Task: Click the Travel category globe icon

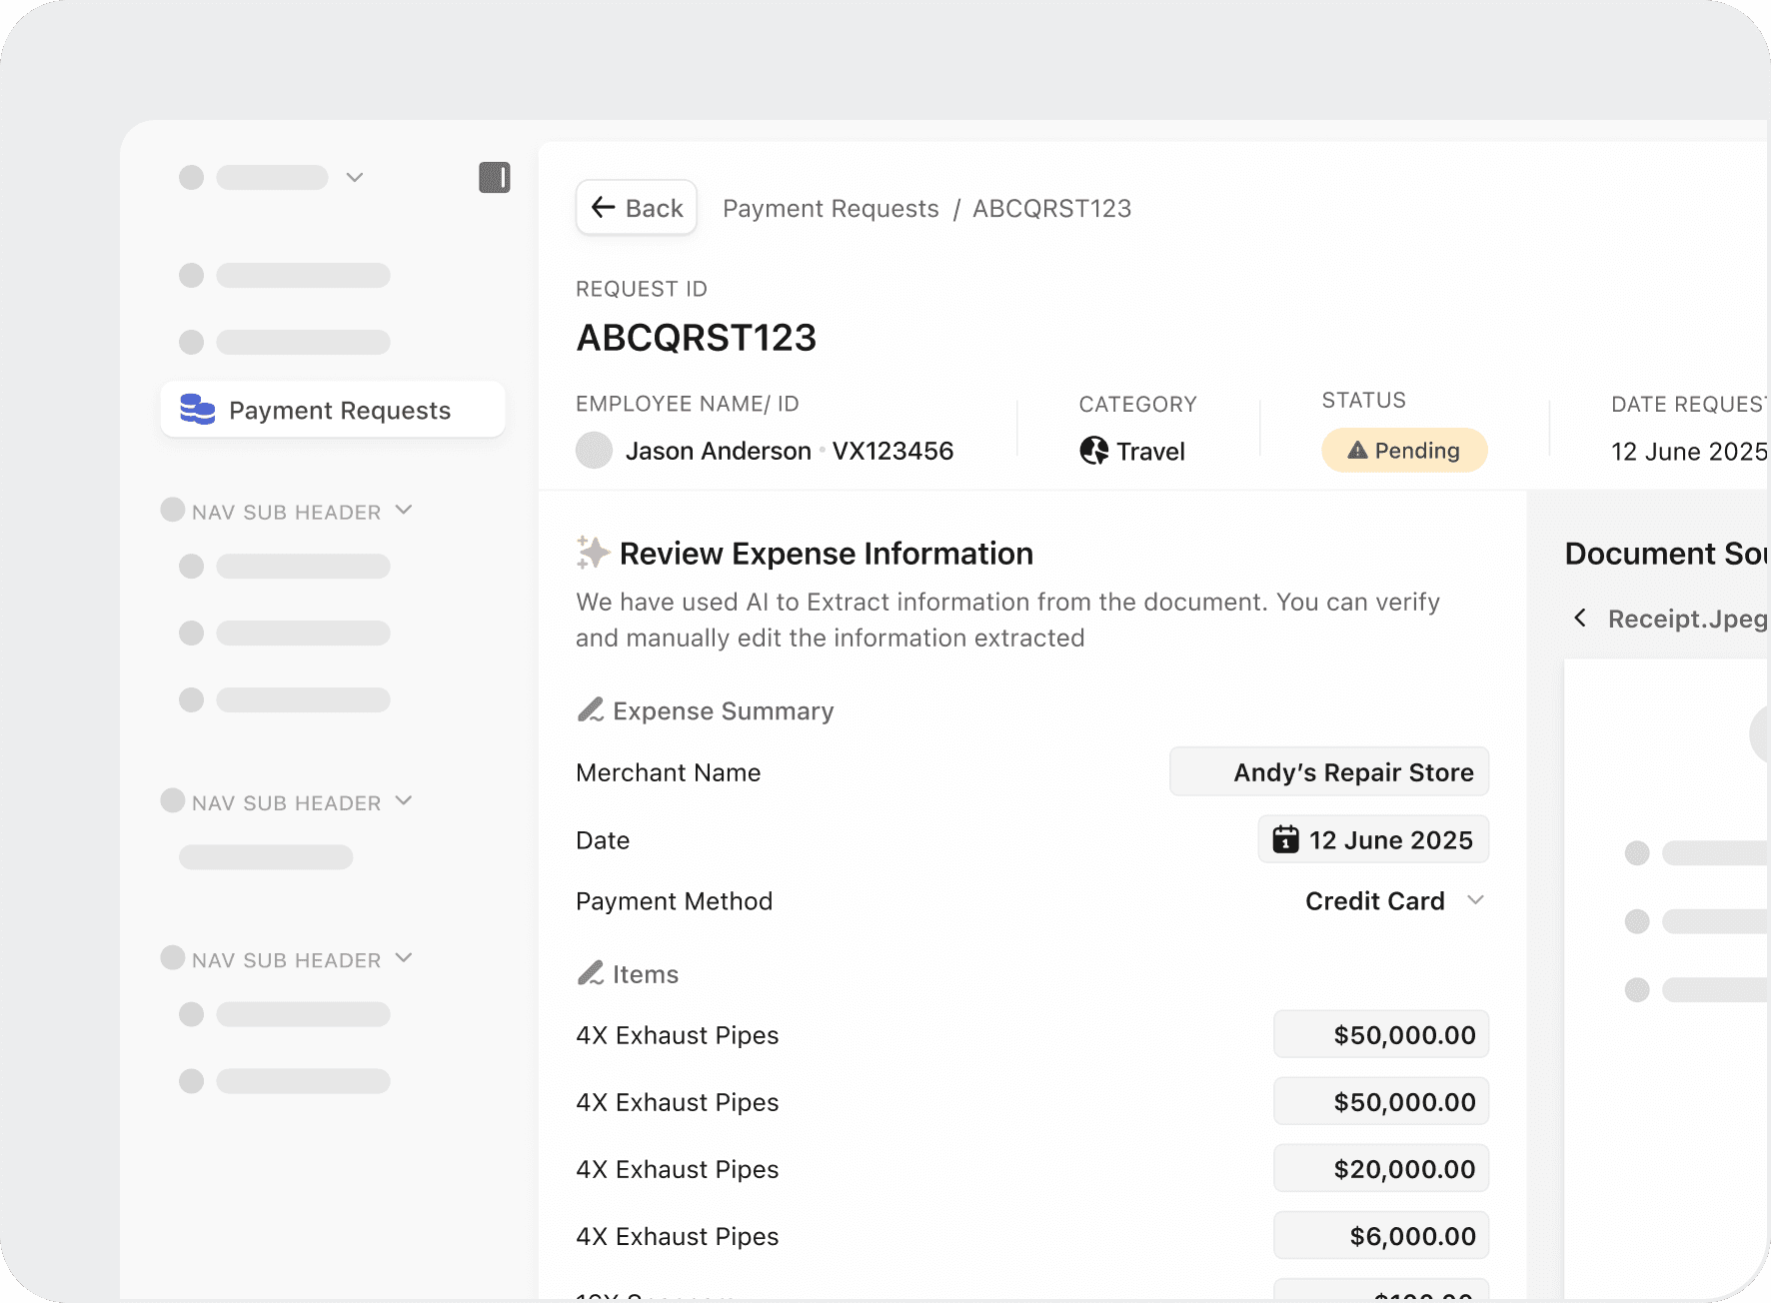Action: [x=1094, y=451]
